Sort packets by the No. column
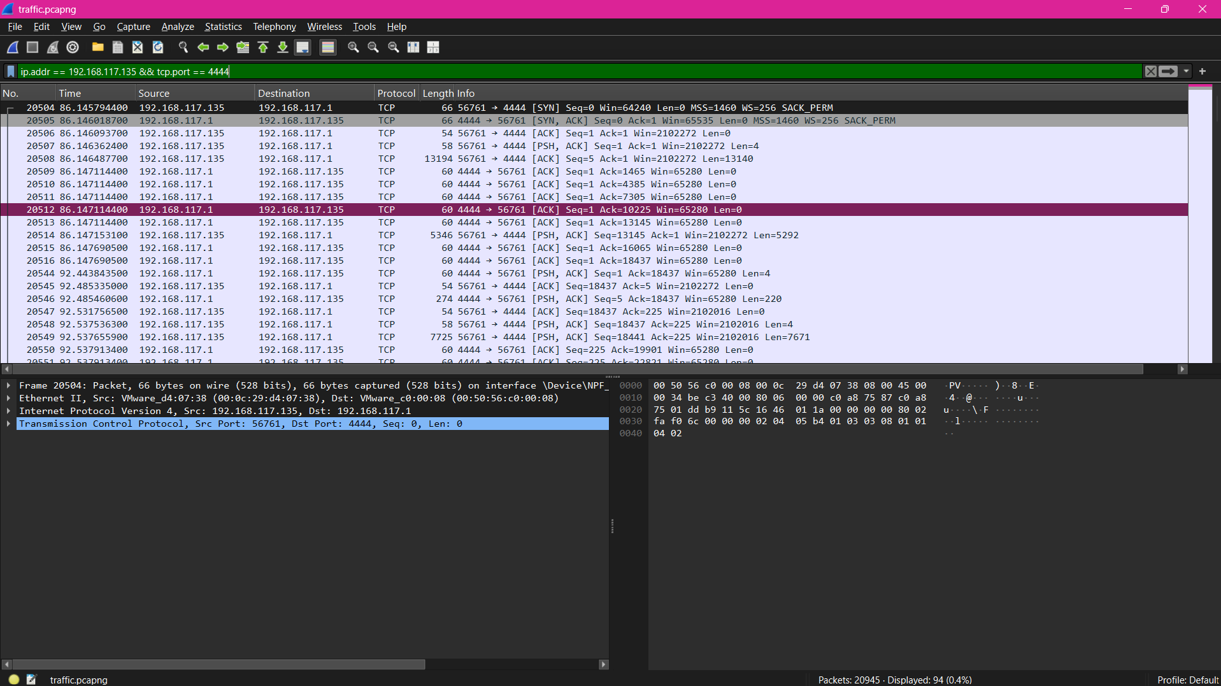 pos(28,93)
